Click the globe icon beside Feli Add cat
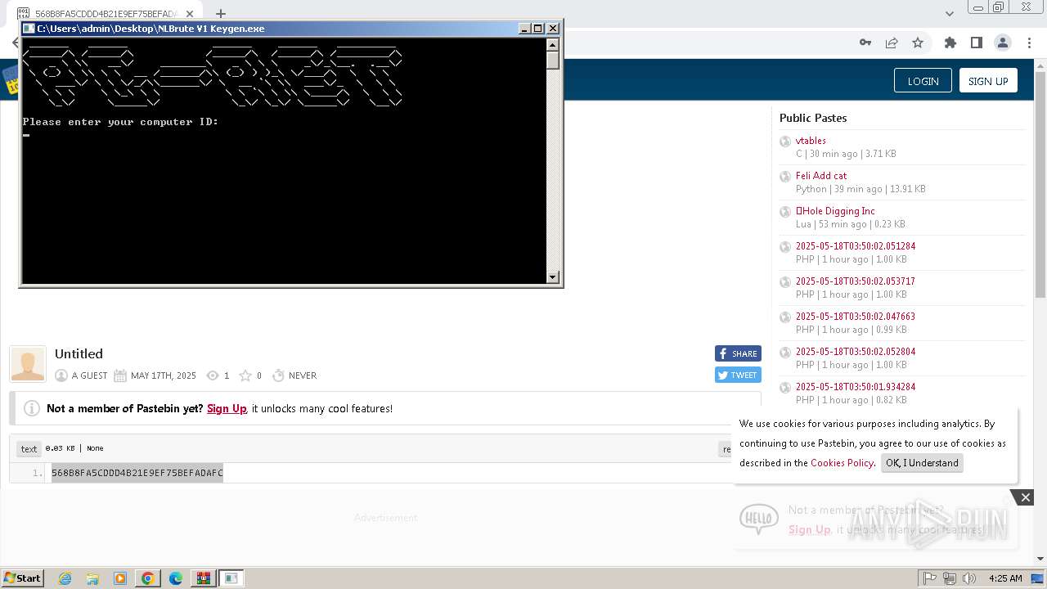This screenshot has height=589, width=1047. point(785,177)
